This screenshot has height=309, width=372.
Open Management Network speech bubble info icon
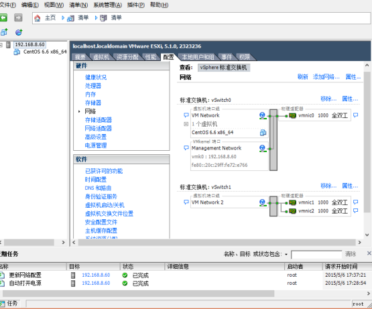pos(186,148)
